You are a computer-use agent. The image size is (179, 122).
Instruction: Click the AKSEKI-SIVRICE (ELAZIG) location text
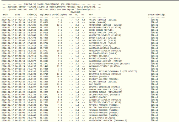coord(103,20)
